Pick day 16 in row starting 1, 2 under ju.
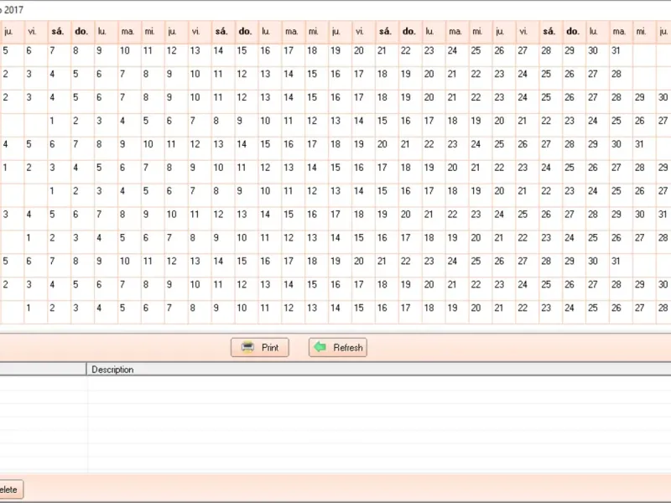 pyautogui.click(x=359, y=168)
